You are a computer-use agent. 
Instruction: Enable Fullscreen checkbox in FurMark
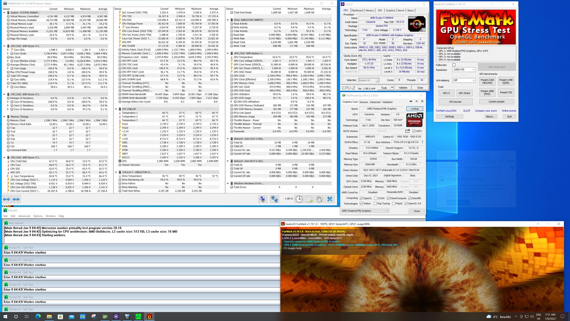pos(454,65)
